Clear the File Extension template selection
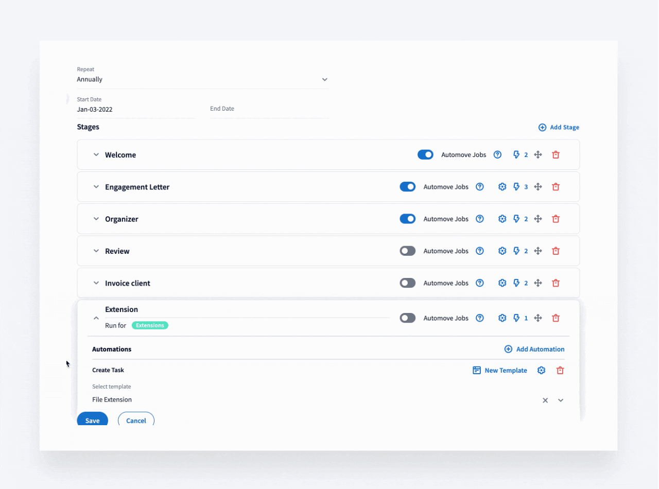This screenshot has width=659, height=489. tap(545, 400)
